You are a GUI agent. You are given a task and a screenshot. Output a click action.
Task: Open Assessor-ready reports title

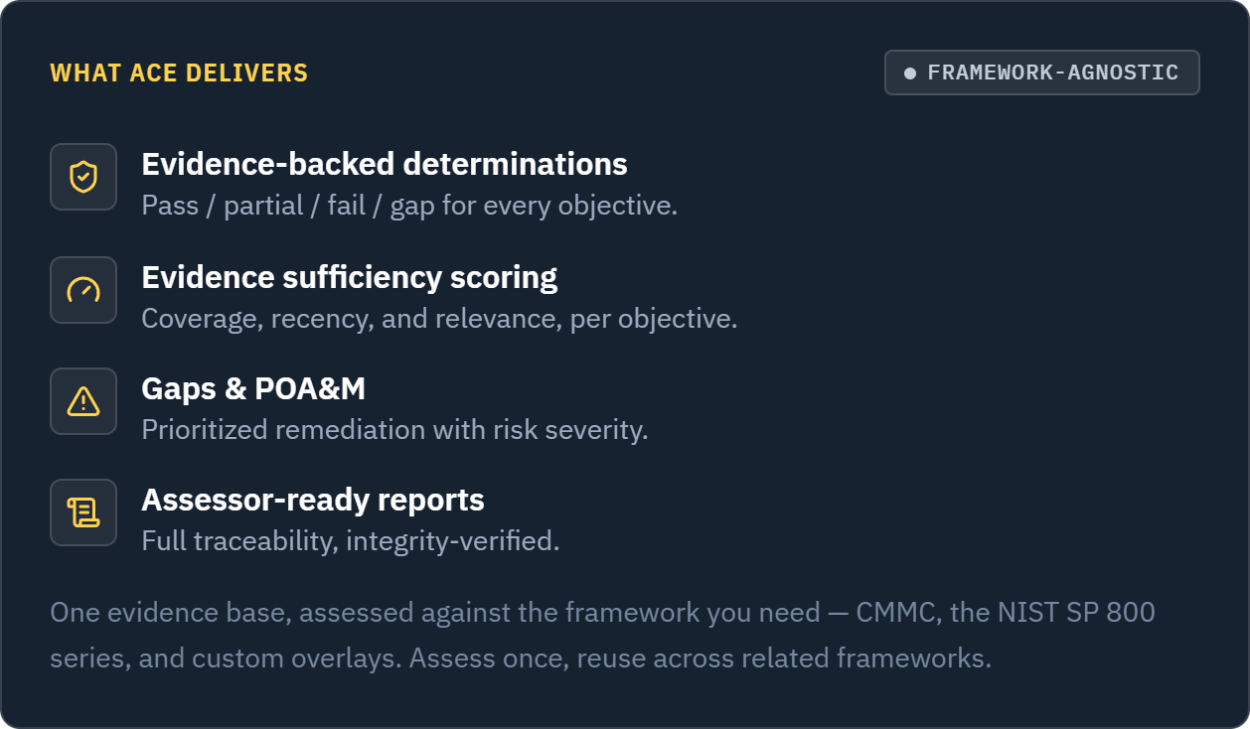(x=313, y=500)
